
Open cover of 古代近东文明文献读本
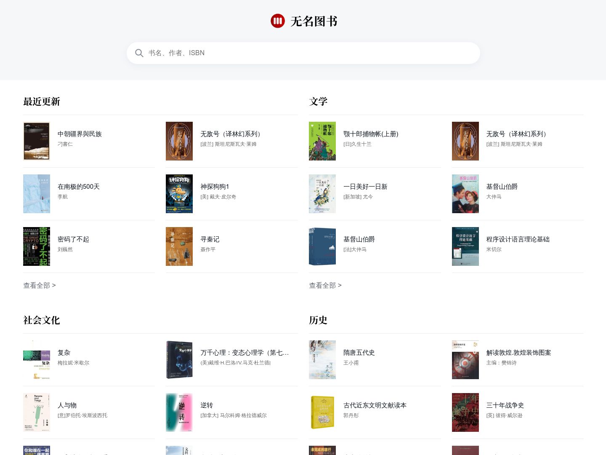[x=322, y=412]
